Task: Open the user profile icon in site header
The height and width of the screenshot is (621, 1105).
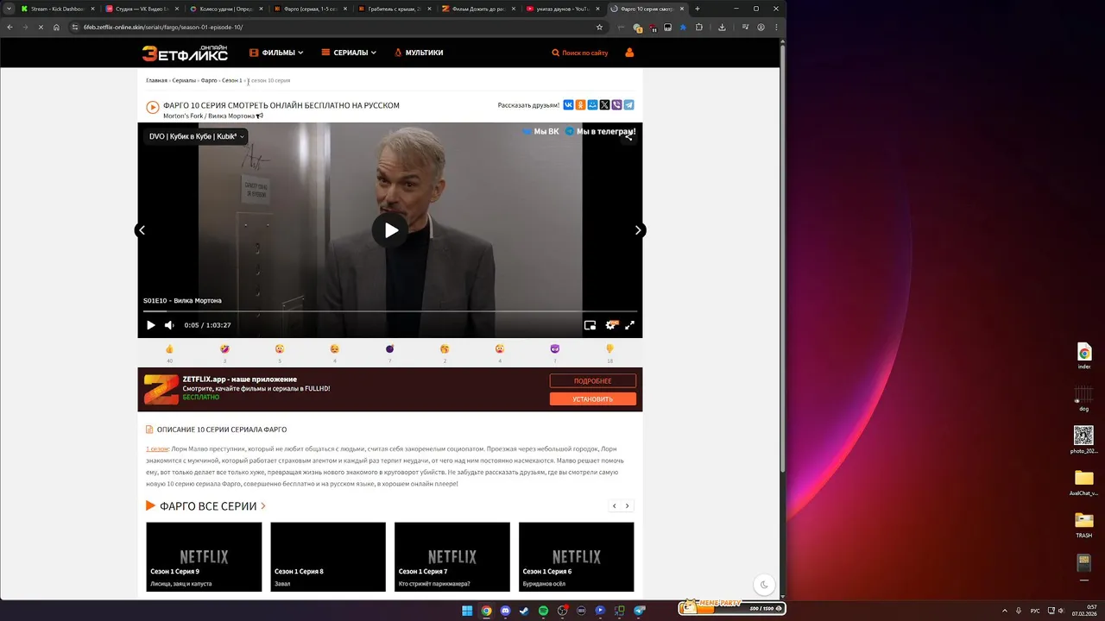Action: click(x=629, y=53)
